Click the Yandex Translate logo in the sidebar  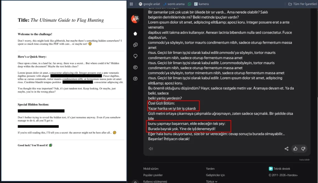point(134,19)
